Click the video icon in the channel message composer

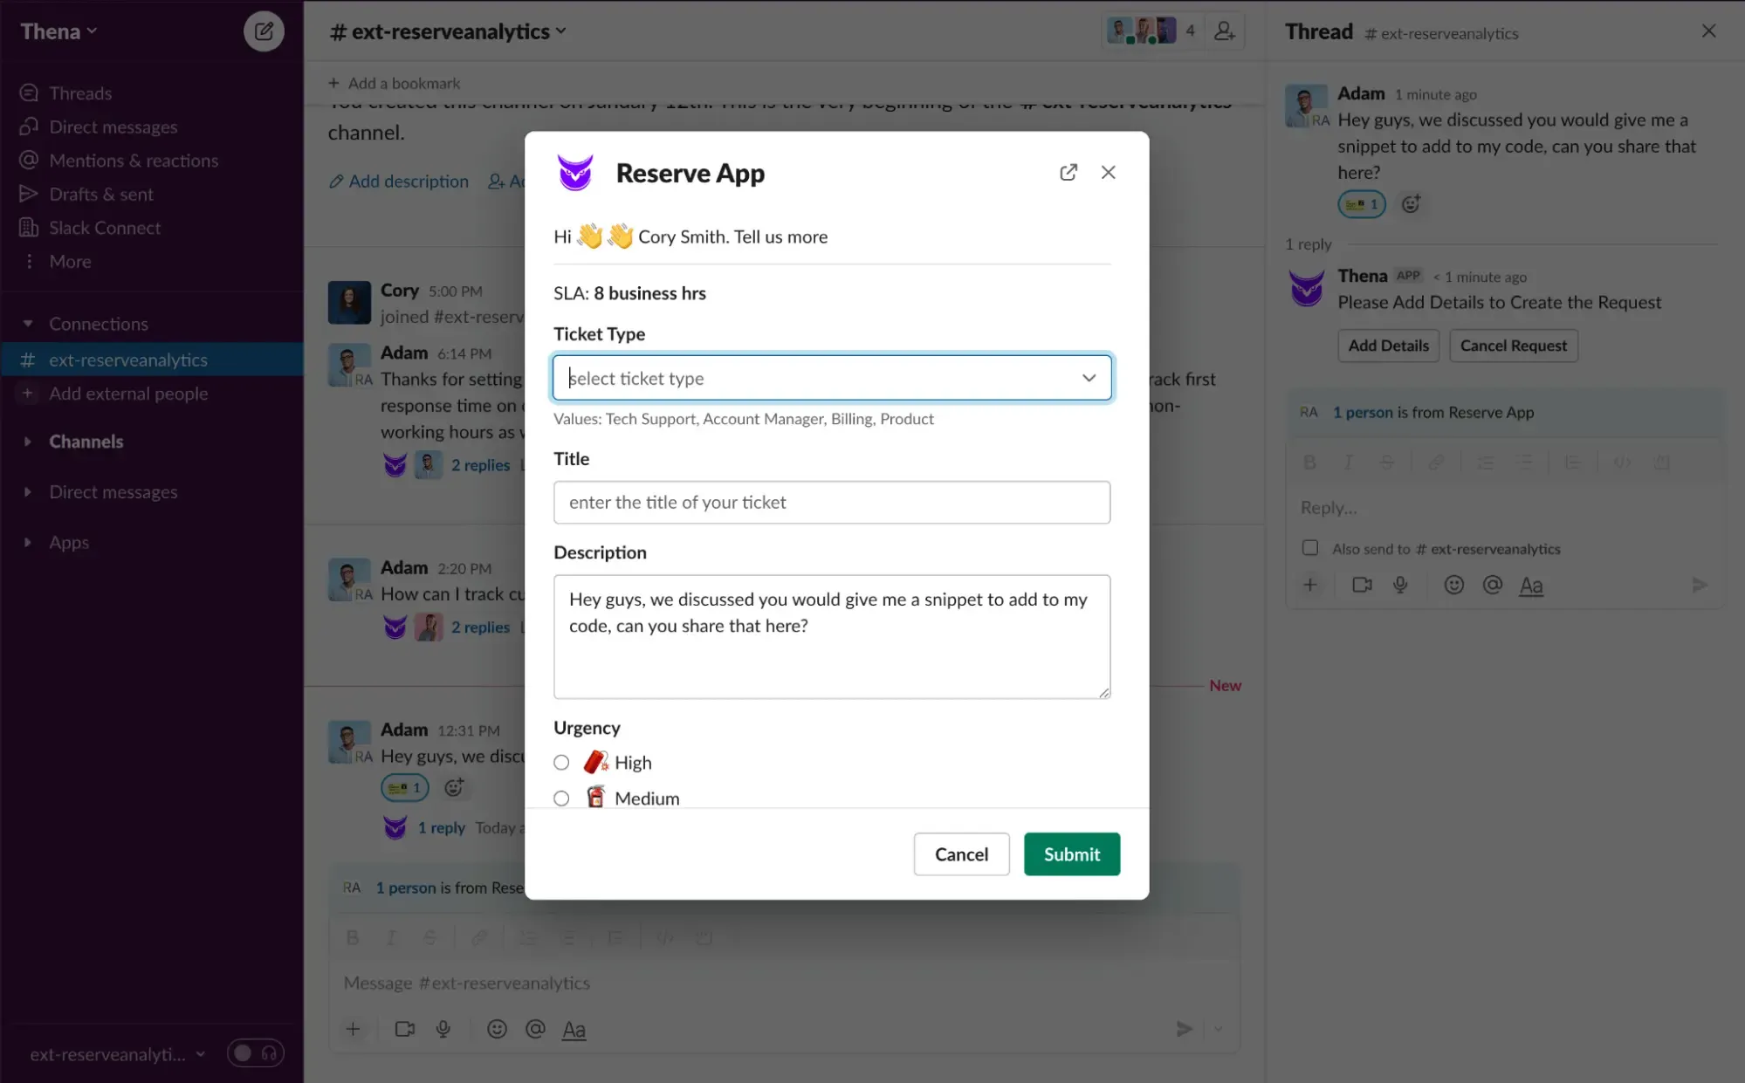coord(405,1030)
